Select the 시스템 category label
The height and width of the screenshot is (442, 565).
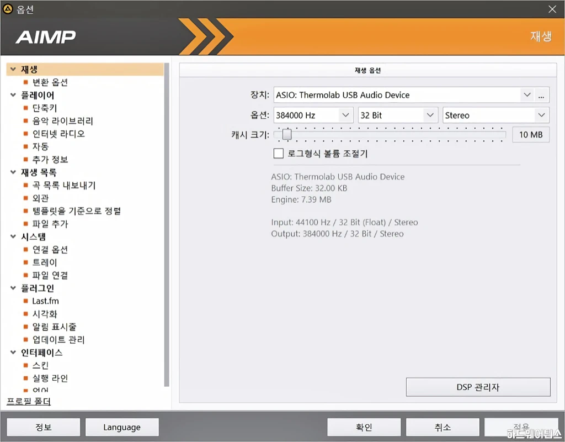click(33, 236)
